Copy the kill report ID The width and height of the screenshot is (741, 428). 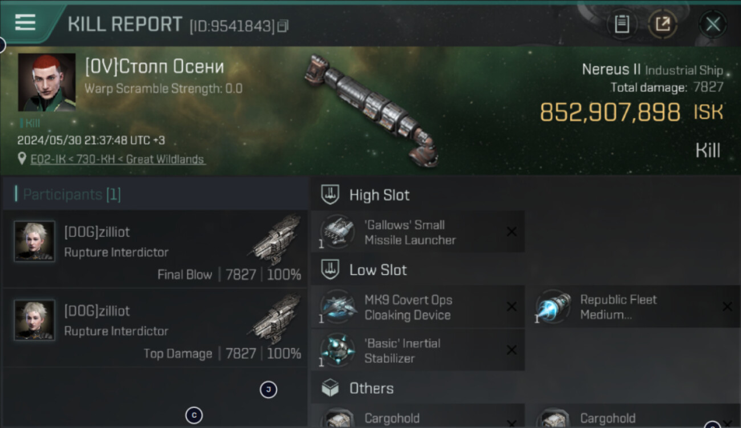283,26
